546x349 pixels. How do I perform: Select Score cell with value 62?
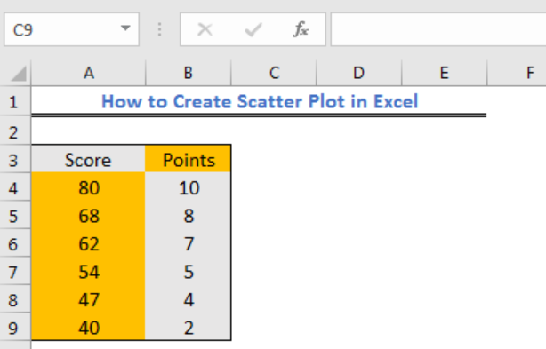pos(88,243)
